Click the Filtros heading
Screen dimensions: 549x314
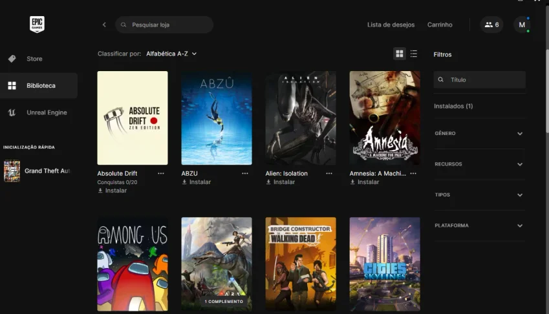tap(442, 54)
